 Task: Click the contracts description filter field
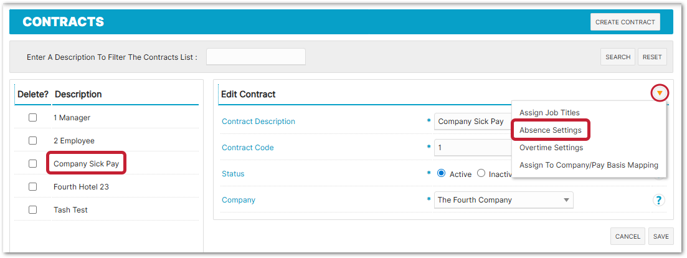(x=256, y=57)
